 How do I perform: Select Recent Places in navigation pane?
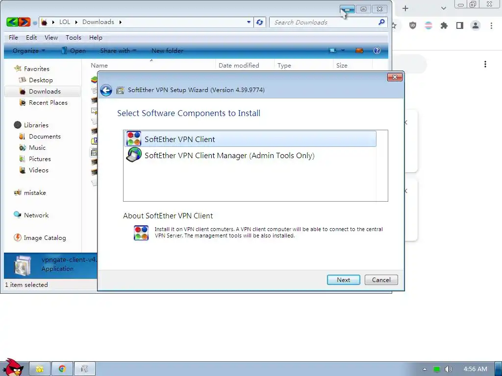coord(48,102)
